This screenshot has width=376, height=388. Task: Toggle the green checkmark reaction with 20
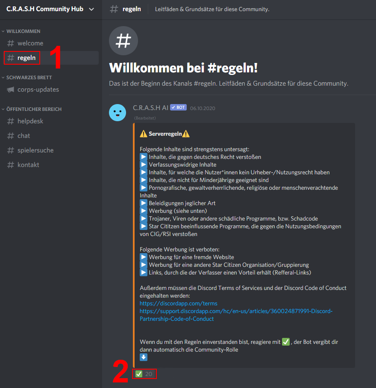(x=144, y=374)
